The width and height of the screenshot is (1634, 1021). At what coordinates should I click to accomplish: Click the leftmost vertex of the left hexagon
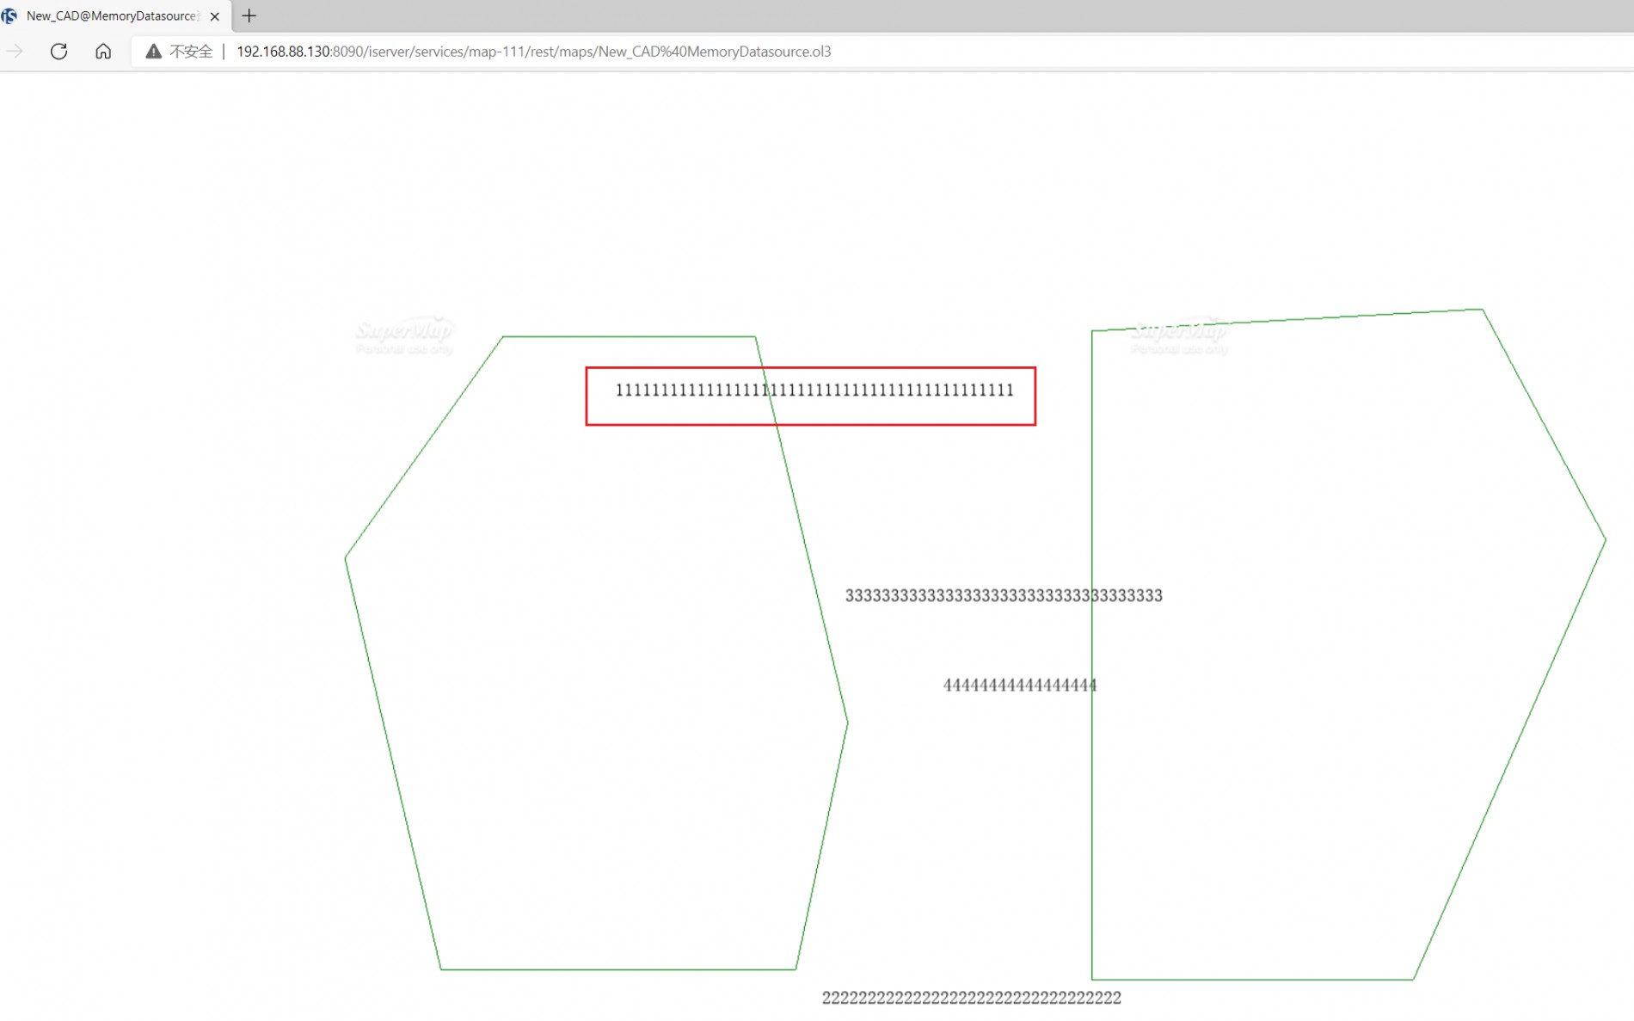click(346, 558)
